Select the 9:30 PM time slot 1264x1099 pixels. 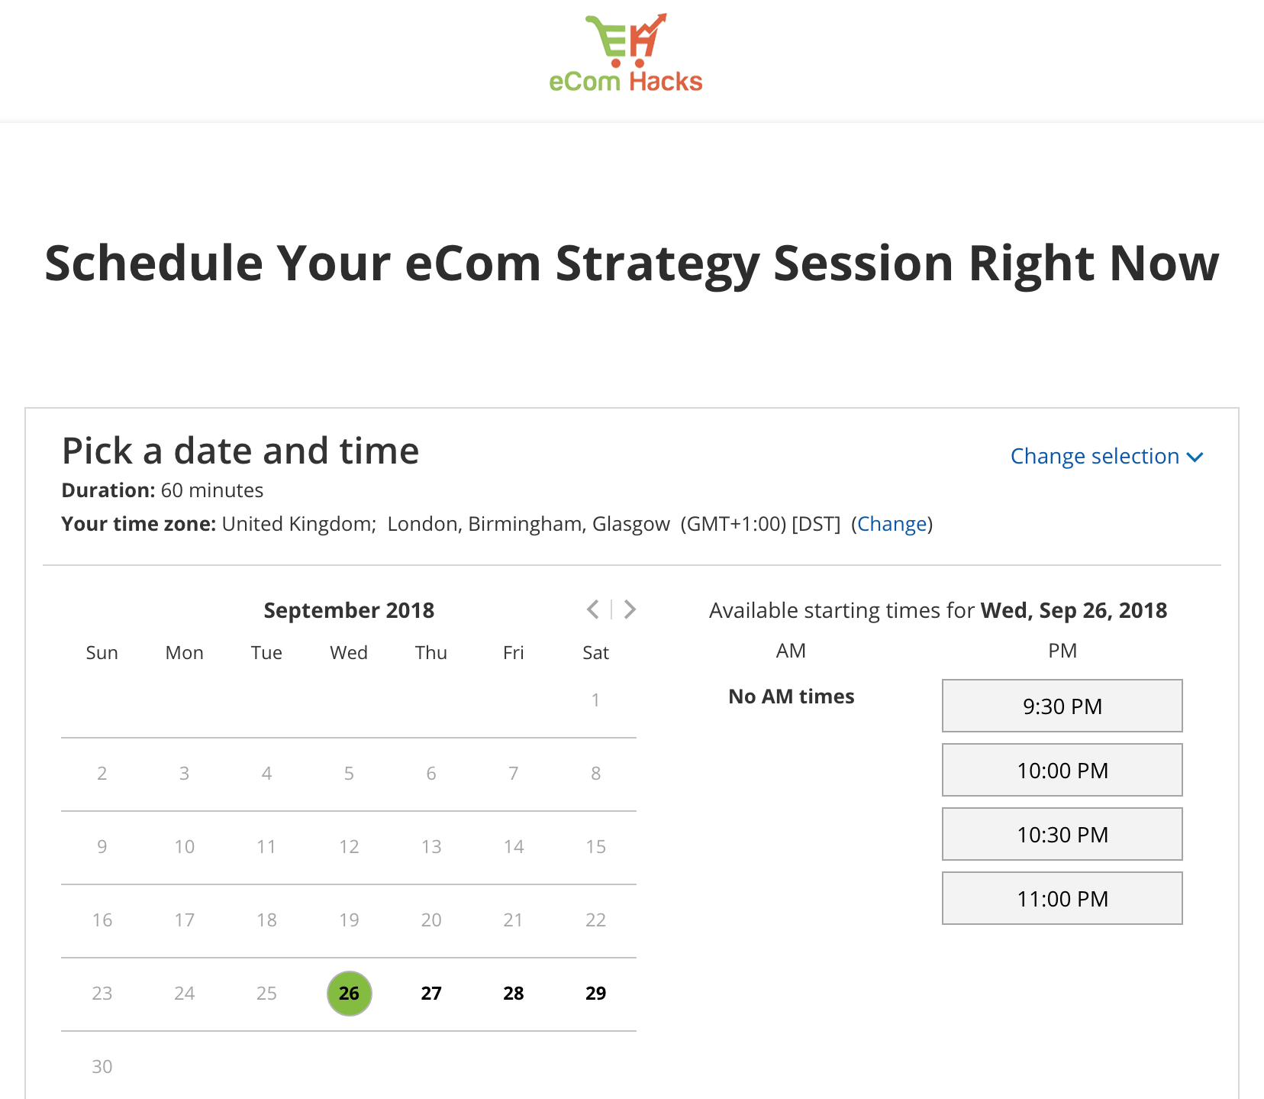pyautogui.click(x=1062, y=706)
